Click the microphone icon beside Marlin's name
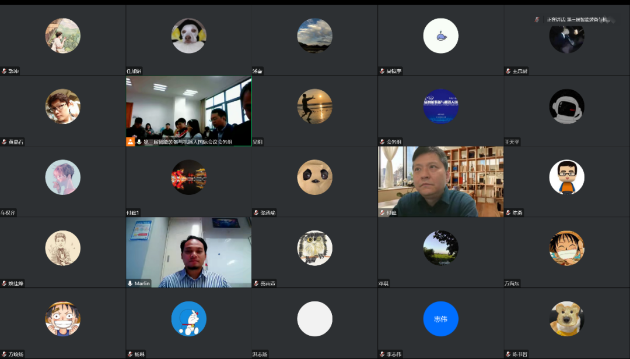This screenshot has height=359, width=630. click(130, 283)
